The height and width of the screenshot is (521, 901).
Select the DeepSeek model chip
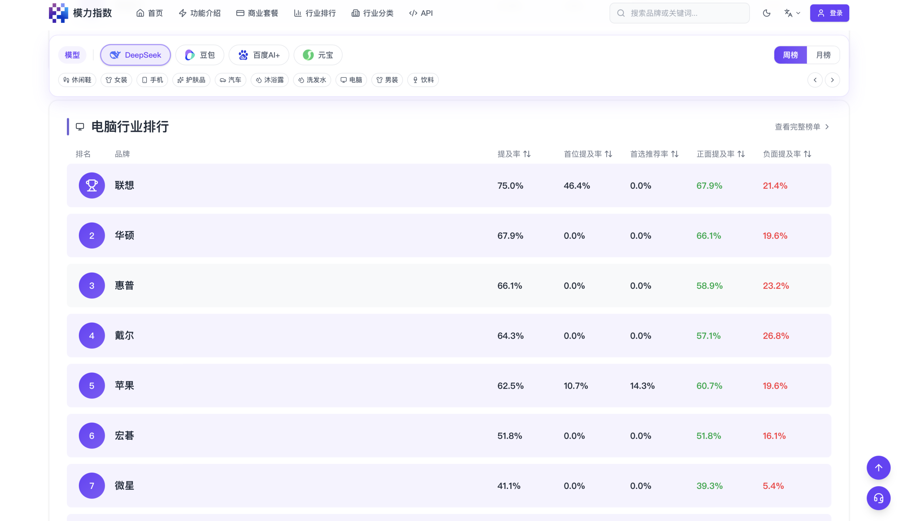(136, 55)
